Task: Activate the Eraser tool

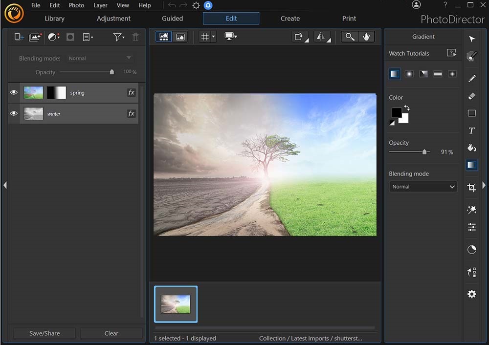Action: pyautogui.click(x=471, y=96)
